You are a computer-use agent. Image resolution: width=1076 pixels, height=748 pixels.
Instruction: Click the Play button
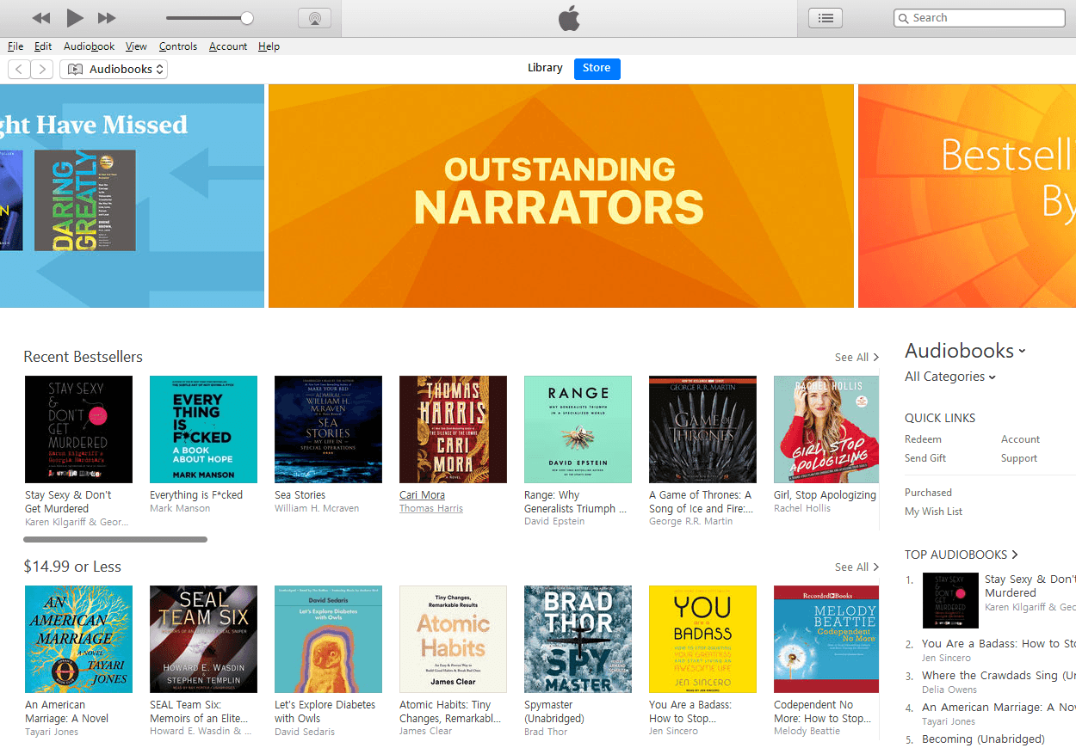coord(75,18)
